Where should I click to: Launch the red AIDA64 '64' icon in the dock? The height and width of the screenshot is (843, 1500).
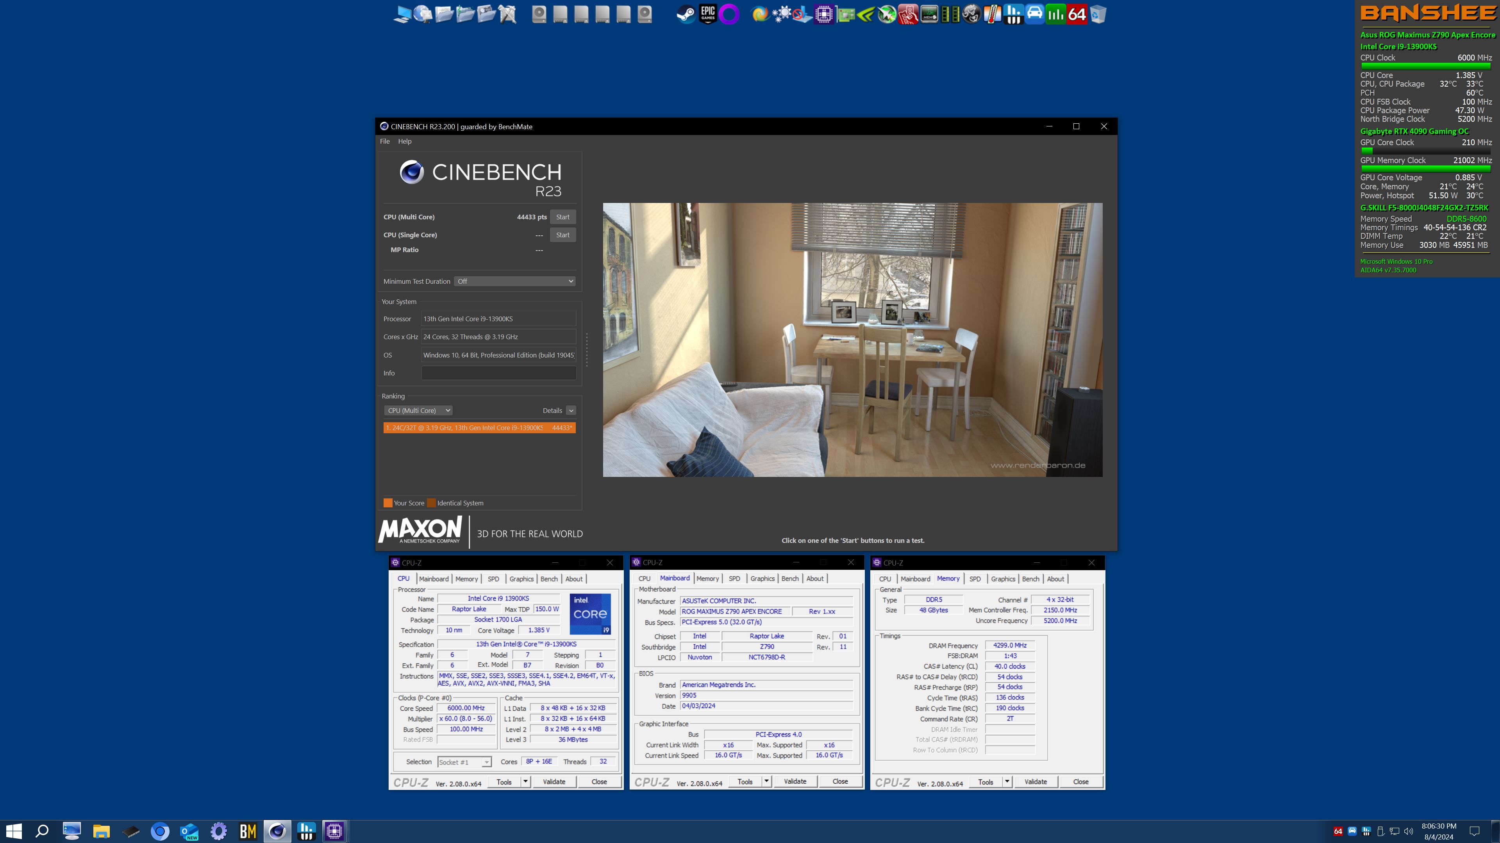click(1077, 14)
